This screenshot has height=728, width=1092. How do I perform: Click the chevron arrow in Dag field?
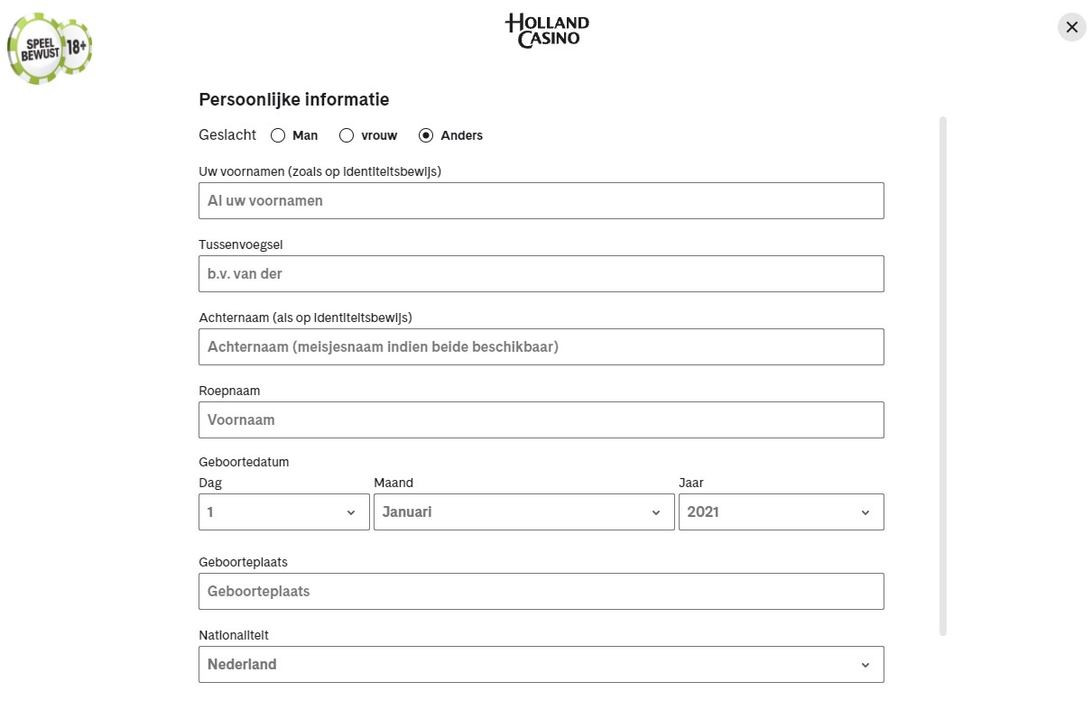tap(351, 512)
